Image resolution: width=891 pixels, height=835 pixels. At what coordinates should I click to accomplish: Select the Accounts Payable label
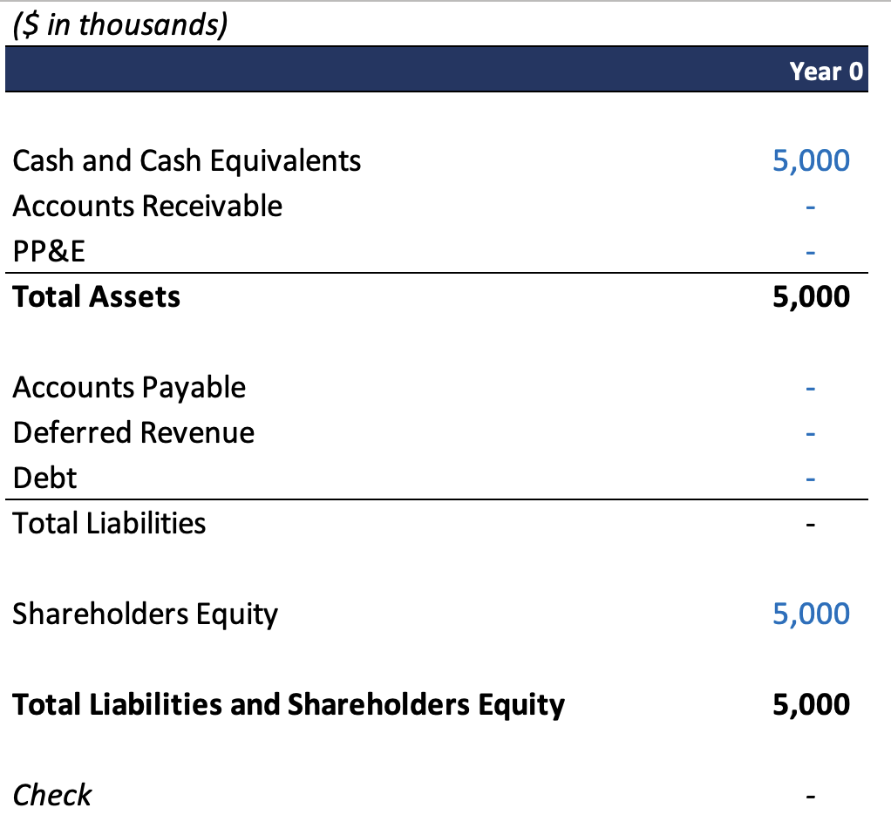[x=129, y=388]
